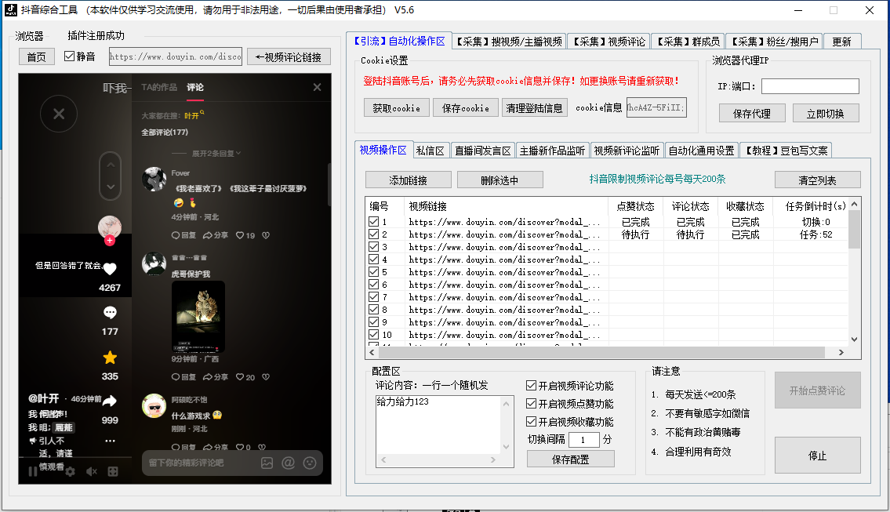
Task: Favorite the video with the star icon
Action: [110, 357]
